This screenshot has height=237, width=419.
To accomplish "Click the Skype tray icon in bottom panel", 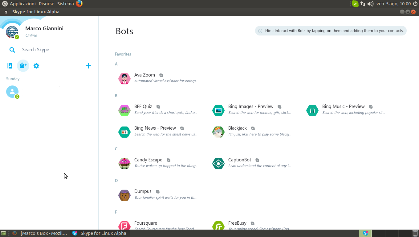I will [365, 233].
